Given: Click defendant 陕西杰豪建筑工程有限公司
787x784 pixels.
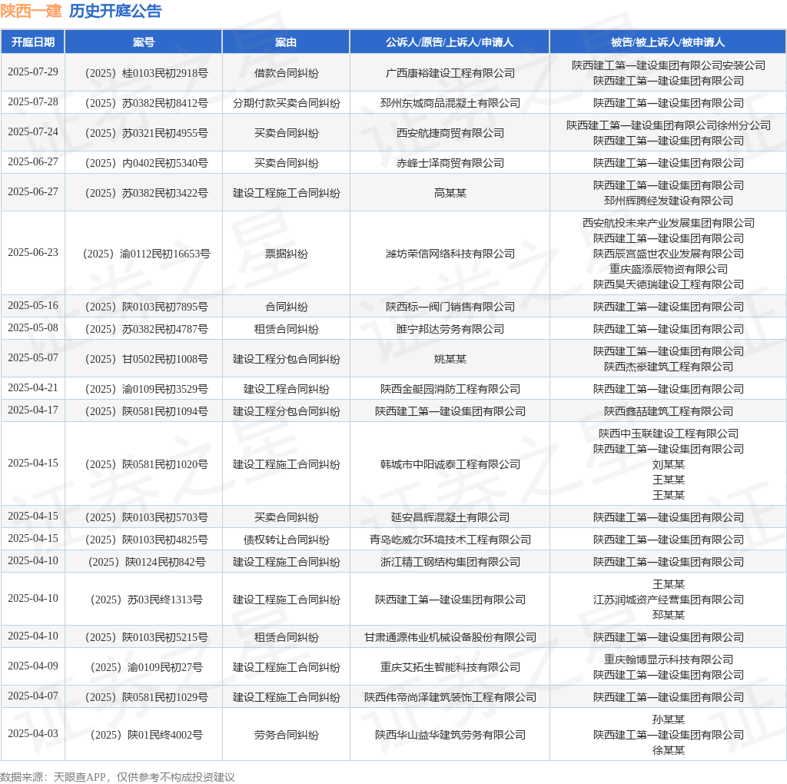Looking at the screenshot, I should [x=668, y=367].
